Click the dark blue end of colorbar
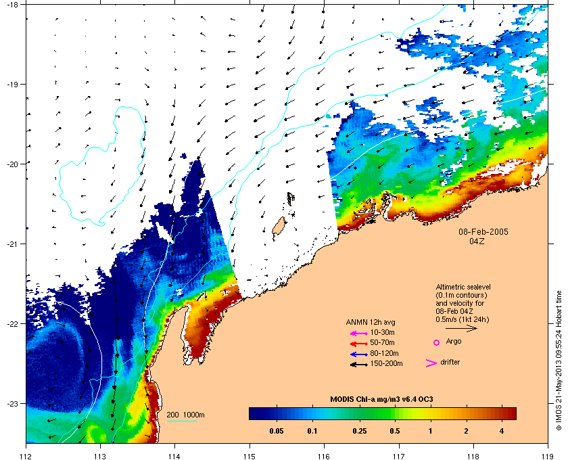Image resolution: width=568 pixels, height=460 pixels. (x=254, y=413)
